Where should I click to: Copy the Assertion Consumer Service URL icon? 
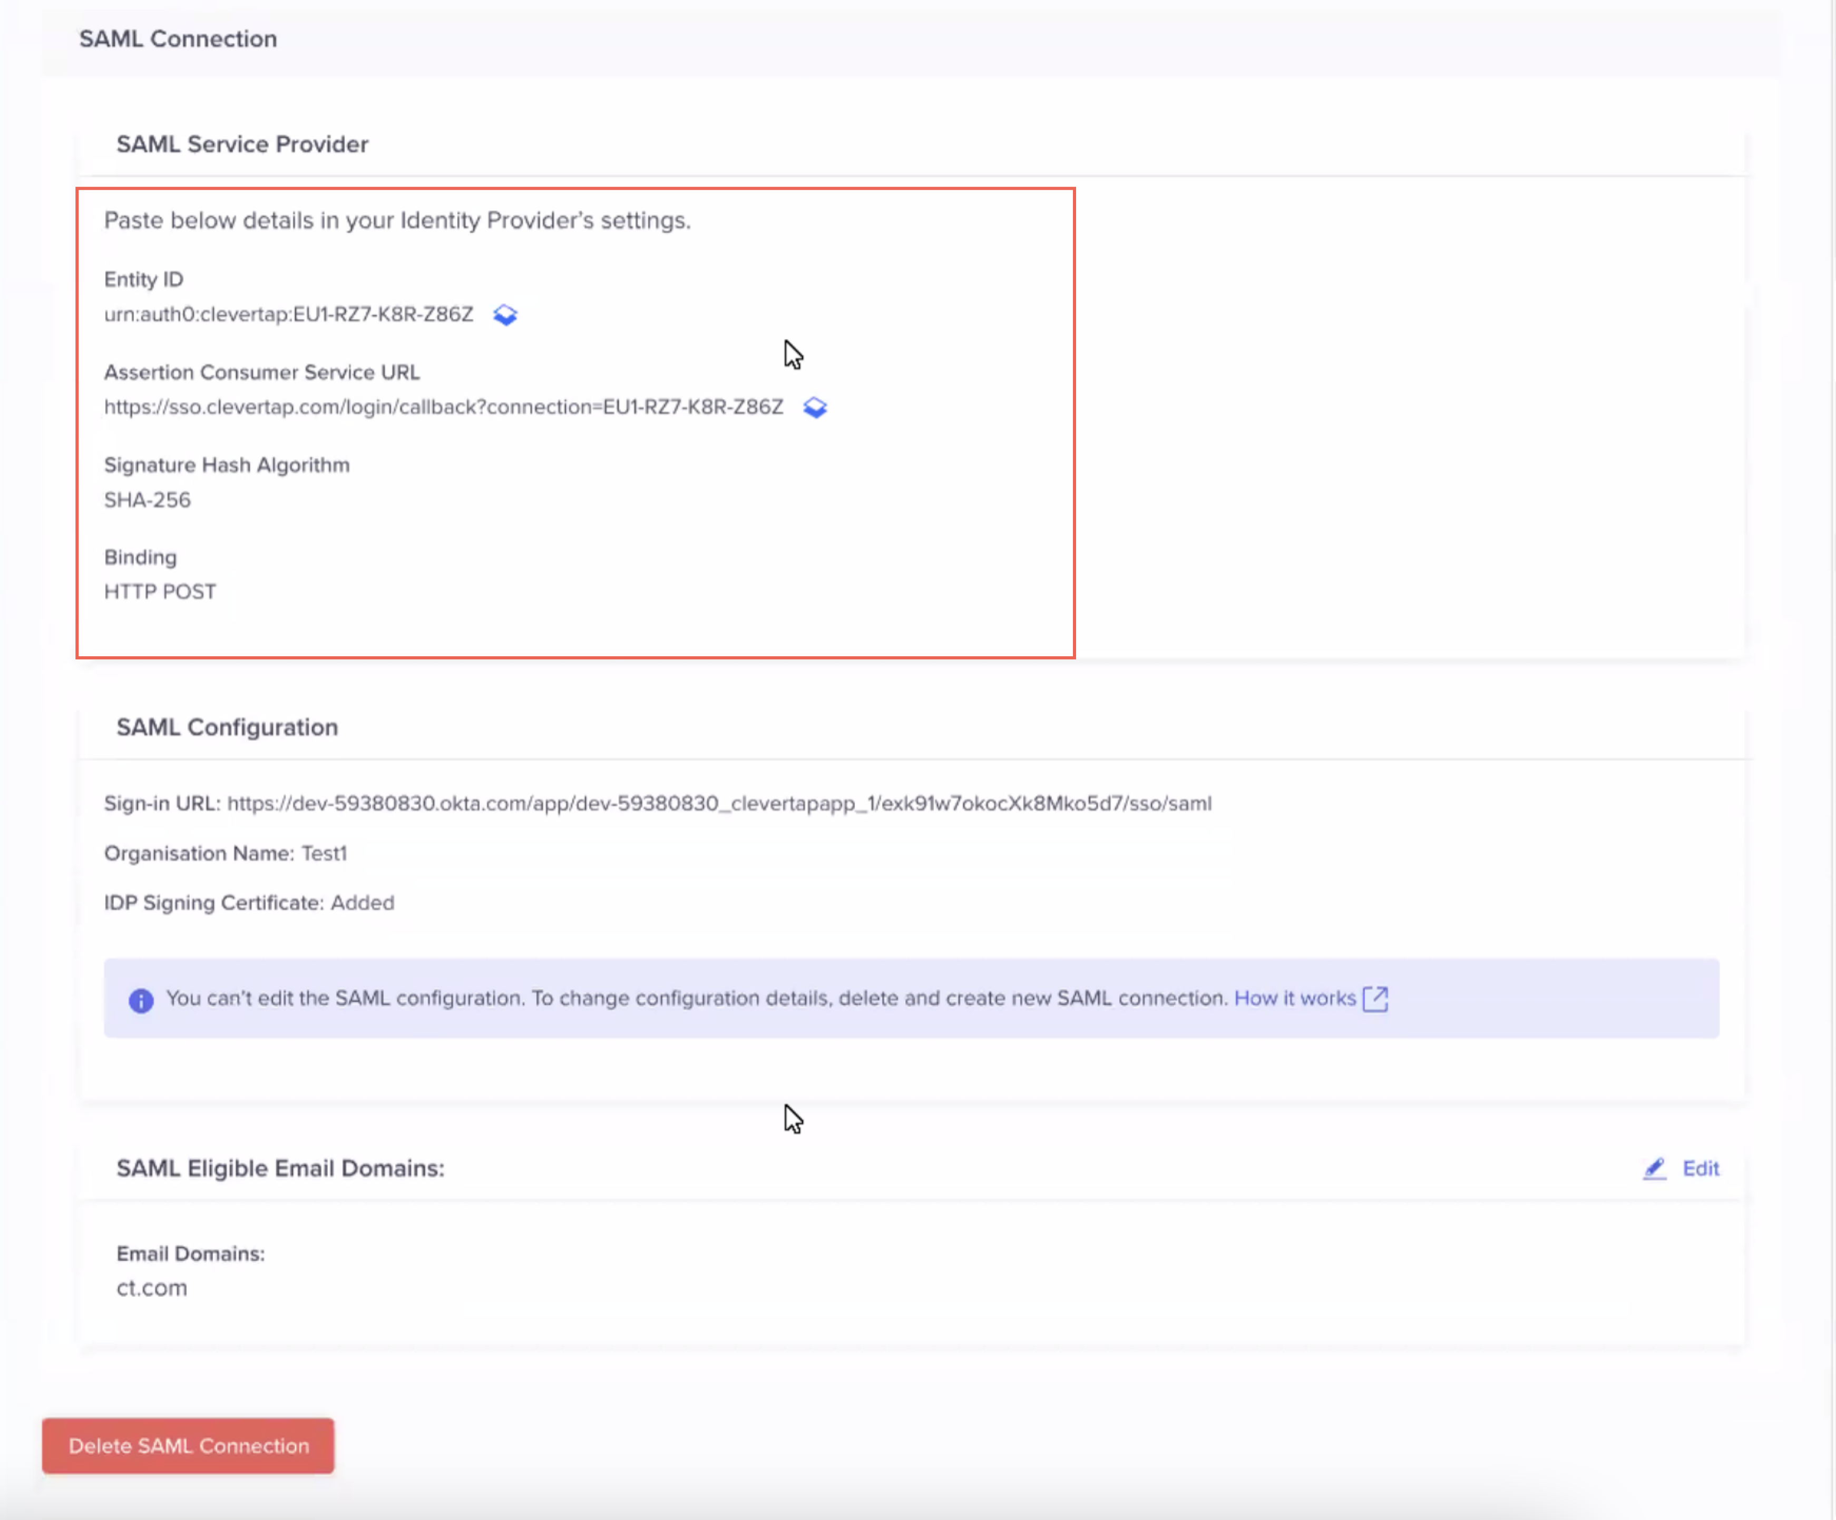814,407
